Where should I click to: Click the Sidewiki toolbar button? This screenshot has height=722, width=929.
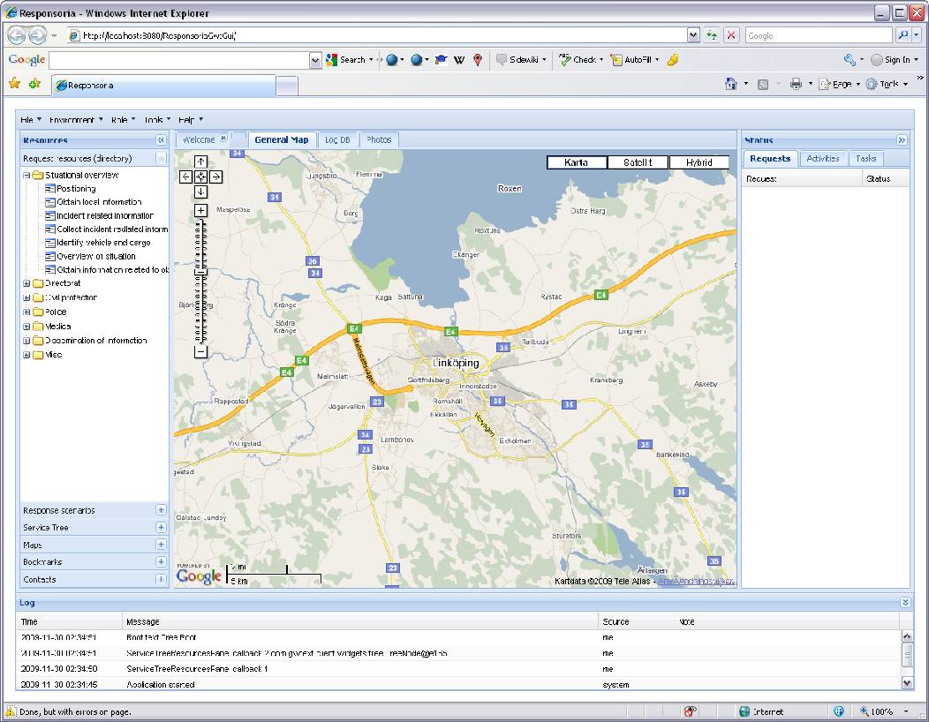pyautogui.click(x=521, y=60)
